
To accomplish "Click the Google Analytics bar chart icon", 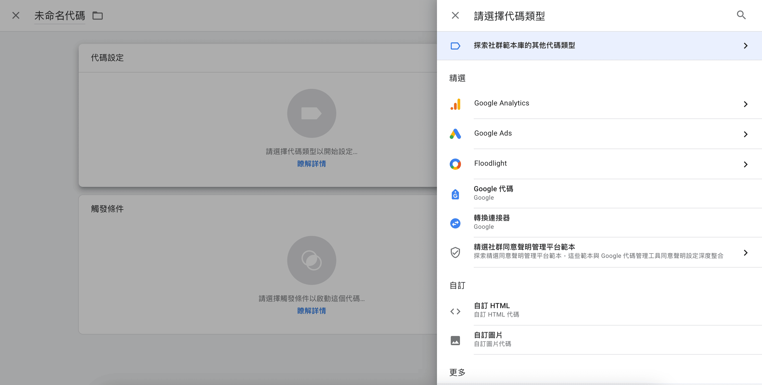I will [x=455, y=104].
